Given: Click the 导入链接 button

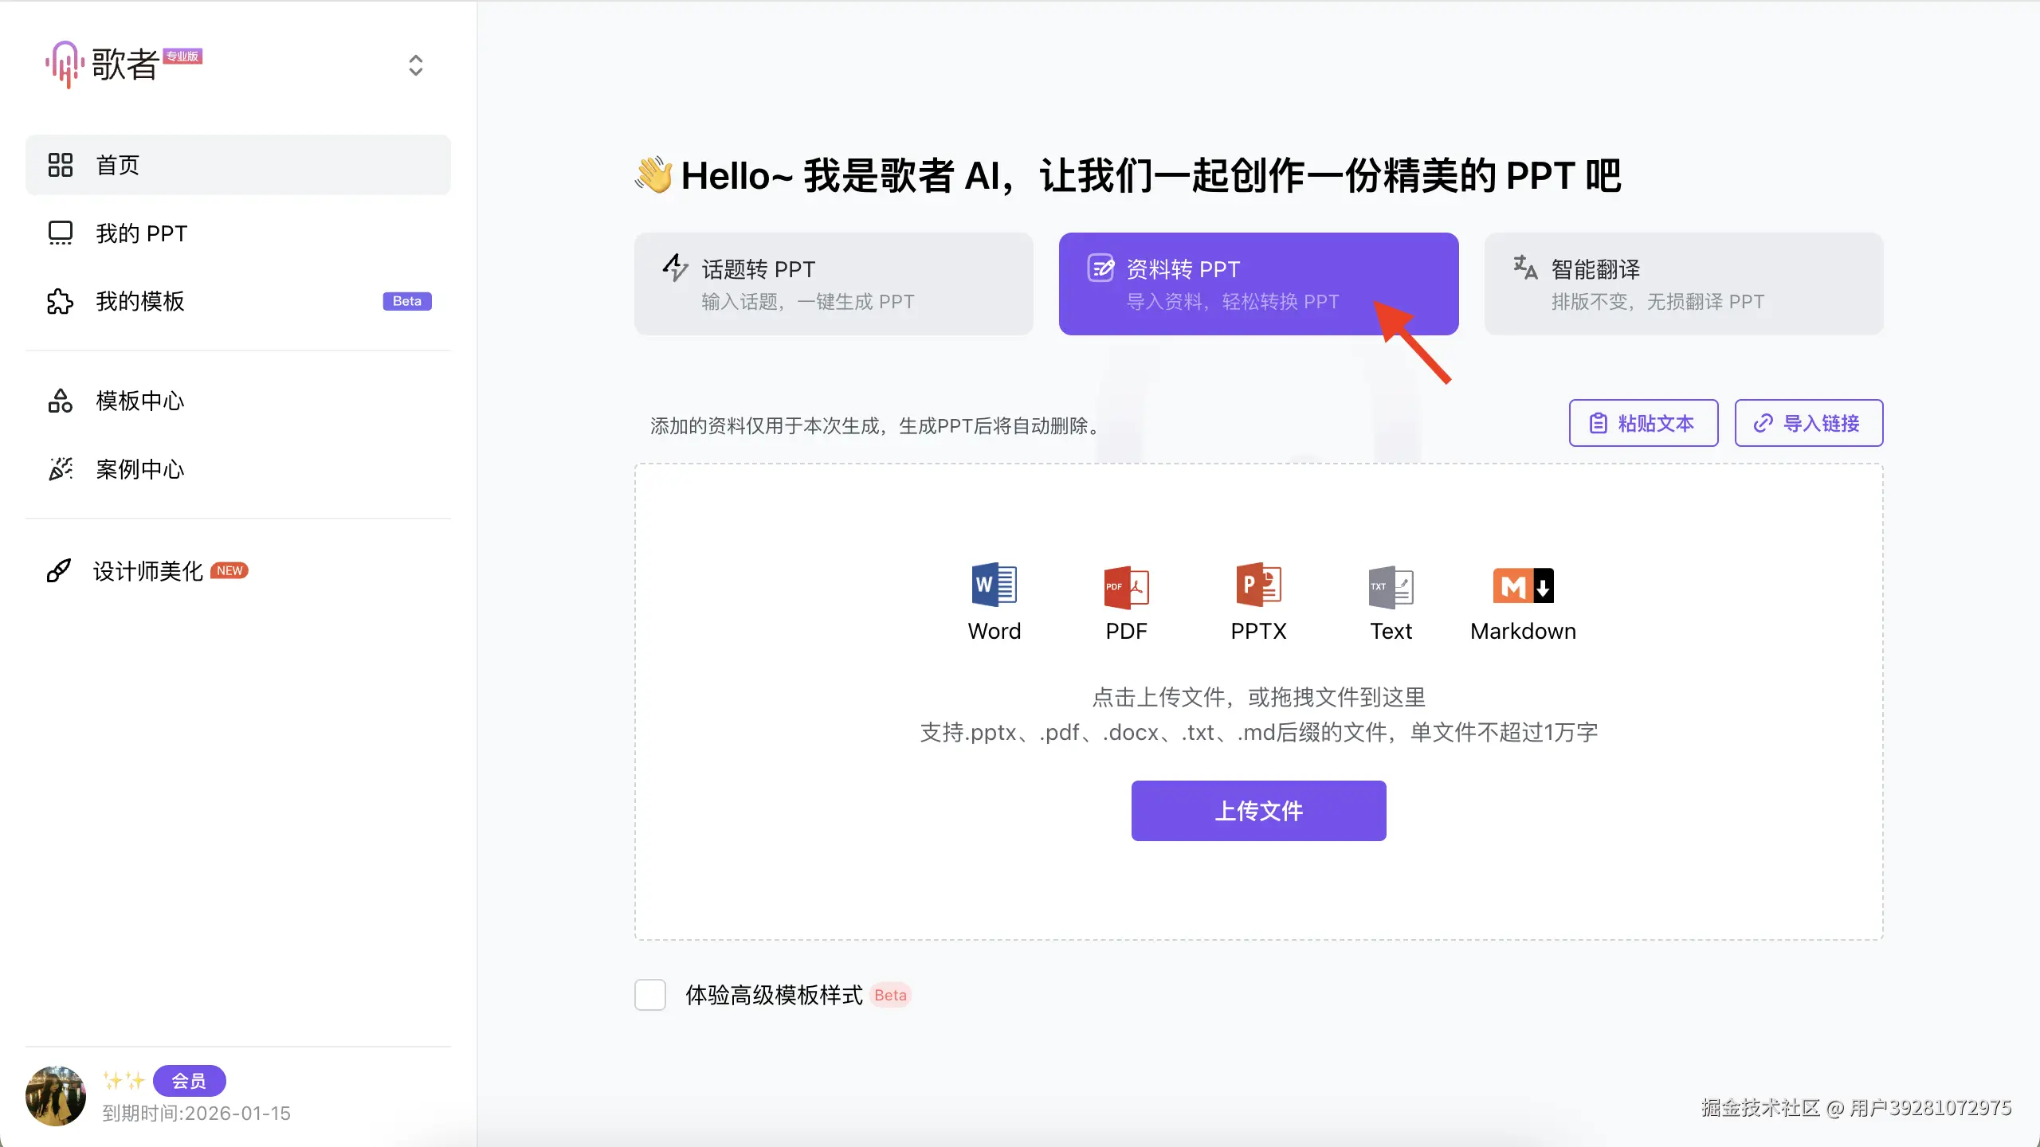Looking at the screenshot, I should (1808, 423).
